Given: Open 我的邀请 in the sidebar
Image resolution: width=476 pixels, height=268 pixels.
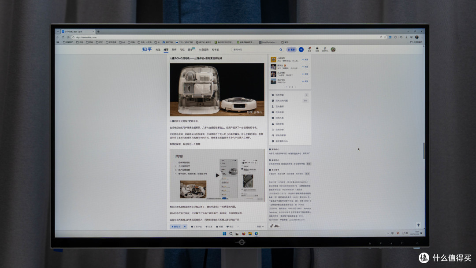Looking at the screenshot, I should (290, 107).
